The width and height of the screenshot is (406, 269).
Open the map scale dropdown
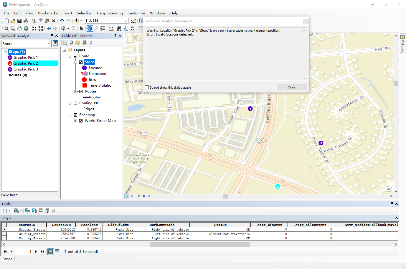click(126, 21)
